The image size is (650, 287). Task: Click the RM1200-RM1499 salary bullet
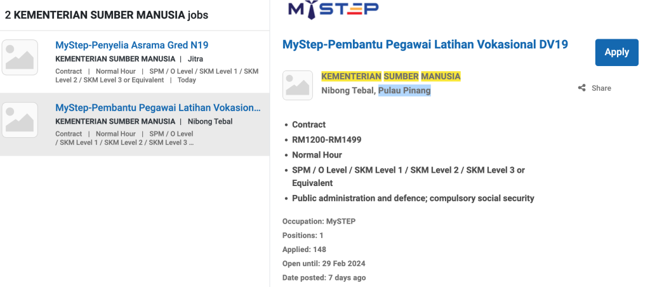(x=326, y=140)
